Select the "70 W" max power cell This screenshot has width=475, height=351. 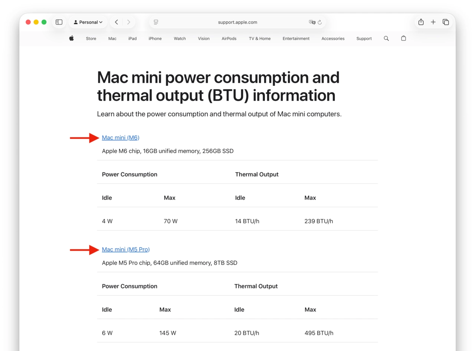pos(171,221)
